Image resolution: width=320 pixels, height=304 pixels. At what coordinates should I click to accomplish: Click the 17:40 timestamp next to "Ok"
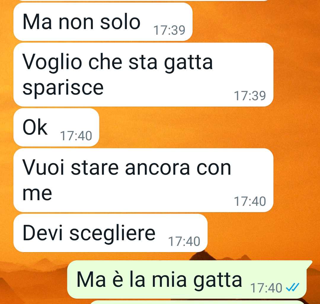[x=76, y=136]
